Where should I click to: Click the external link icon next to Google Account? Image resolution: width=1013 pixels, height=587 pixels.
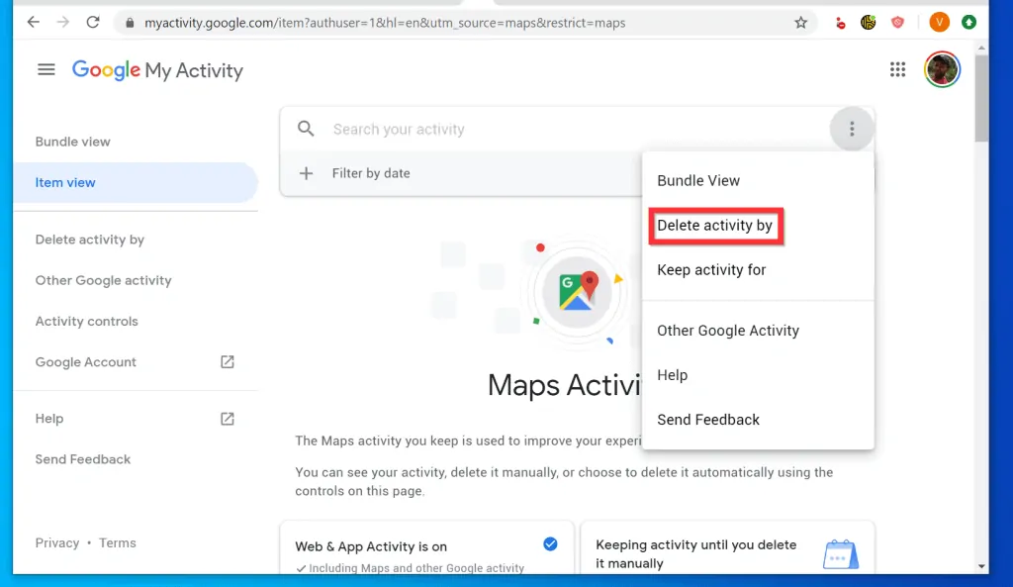228,362
